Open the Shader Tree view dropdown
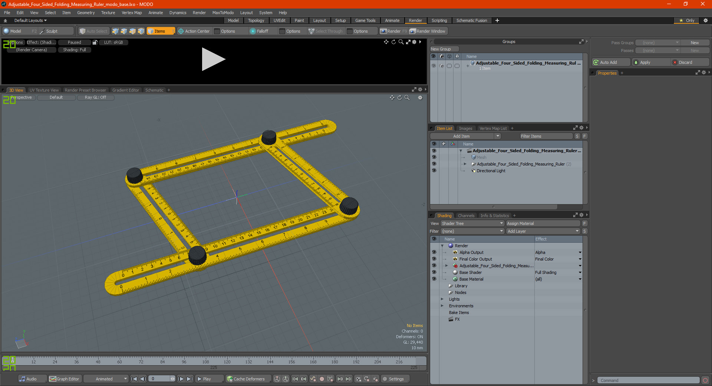 point(472,223)
